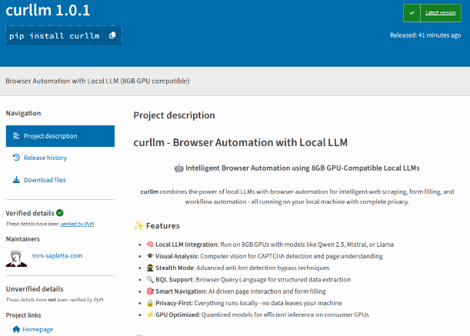This screenshot has width=470, height=336.
Task: Click the checkmark icon on Latest version button
Action: pos(414,13)
